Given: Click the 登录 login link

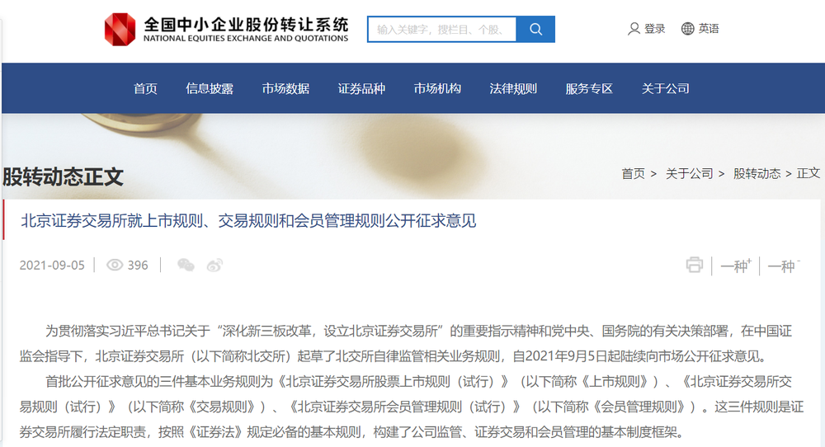Looking at the screenshot, I should coord(655,29).
